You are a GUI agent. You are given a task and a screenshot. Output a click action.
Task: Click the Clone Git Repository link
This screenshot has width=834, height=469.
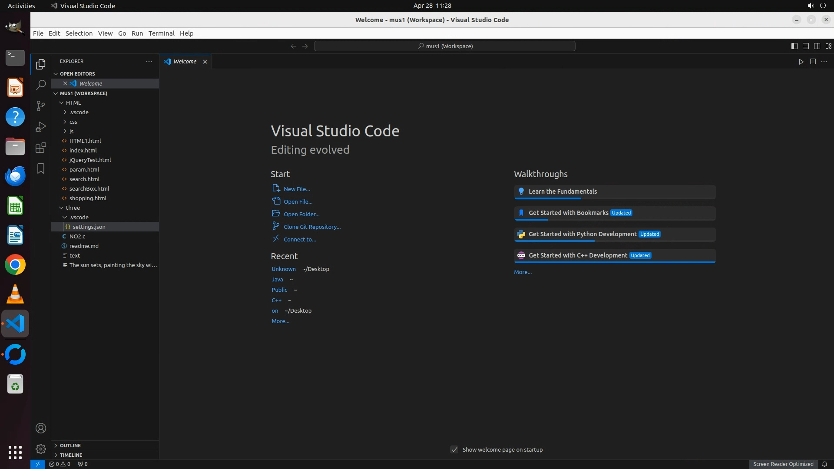312,227
